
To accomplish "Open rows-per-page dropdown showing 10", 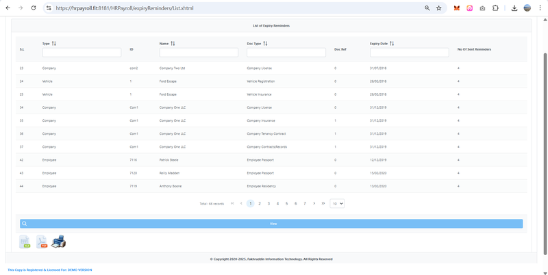I will click(337, 203).
